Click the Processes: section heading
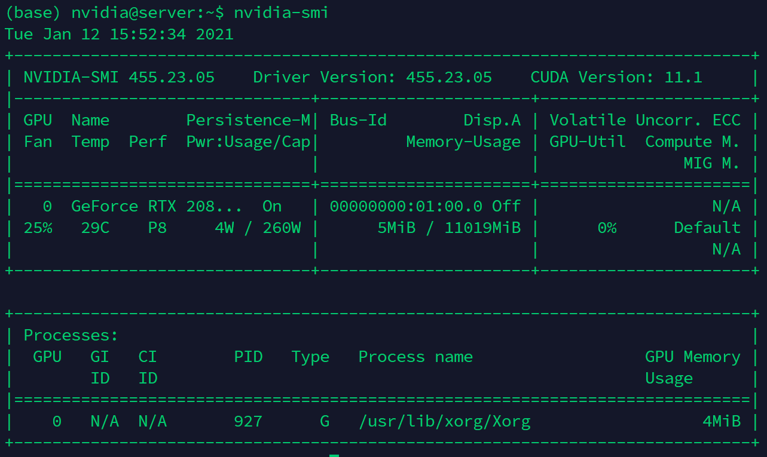This screenshot has width=767, height=457. (71, 335)
